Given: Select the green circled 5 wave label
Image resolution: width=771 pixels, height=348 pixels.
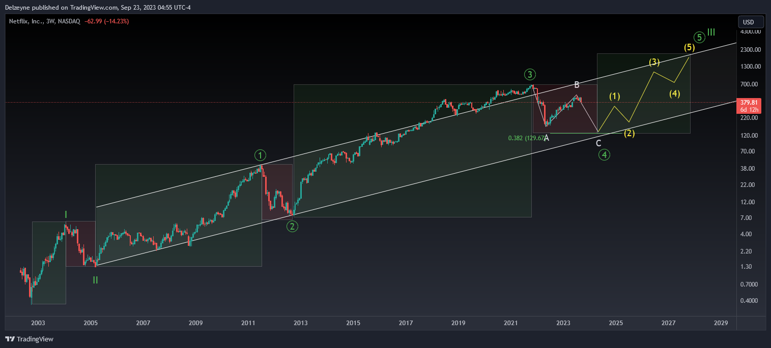Looking at the screenshot, I should 700,37.
